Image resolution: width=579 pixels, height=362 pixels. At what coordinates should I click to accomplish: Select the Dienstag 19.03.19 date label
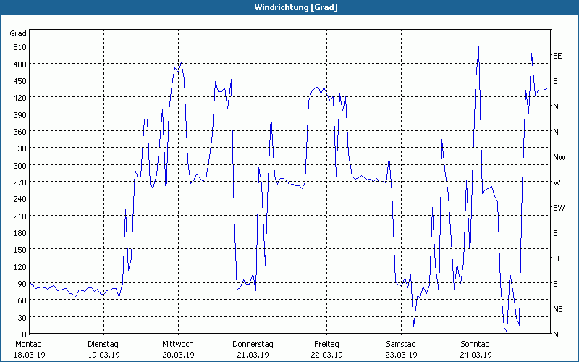point(103,349)
